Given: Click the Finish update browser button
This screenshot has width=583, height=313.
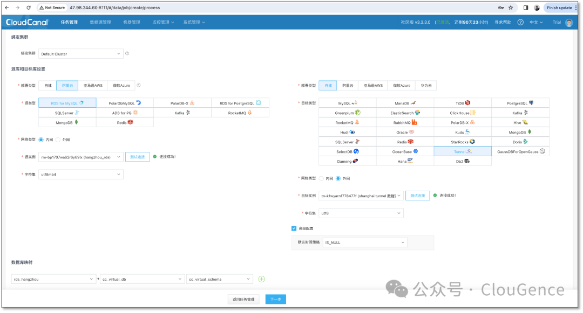Looking at the screenshot, I should 559,8.
